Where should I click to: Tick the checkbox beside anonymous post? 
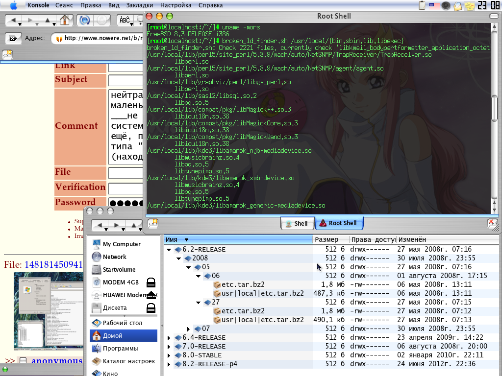(x=23, y=361)
